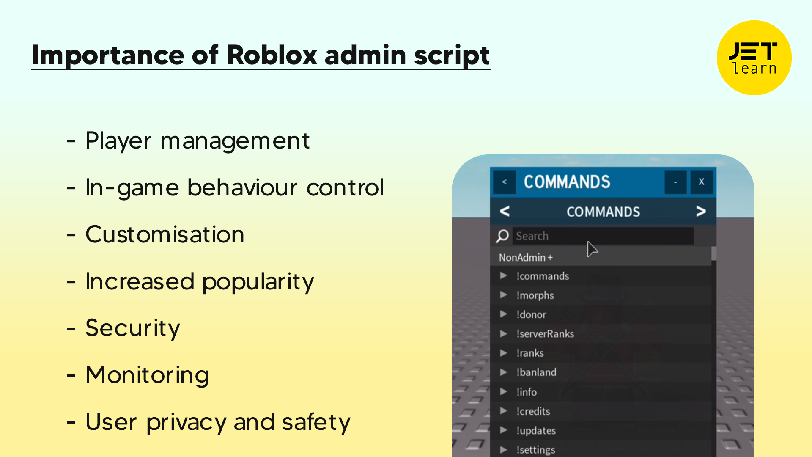The height and width of the screenshot is (457, 812).
Task: Click the right navigation arrow on COMMANDS header
Action: click(x=701, y=211)
